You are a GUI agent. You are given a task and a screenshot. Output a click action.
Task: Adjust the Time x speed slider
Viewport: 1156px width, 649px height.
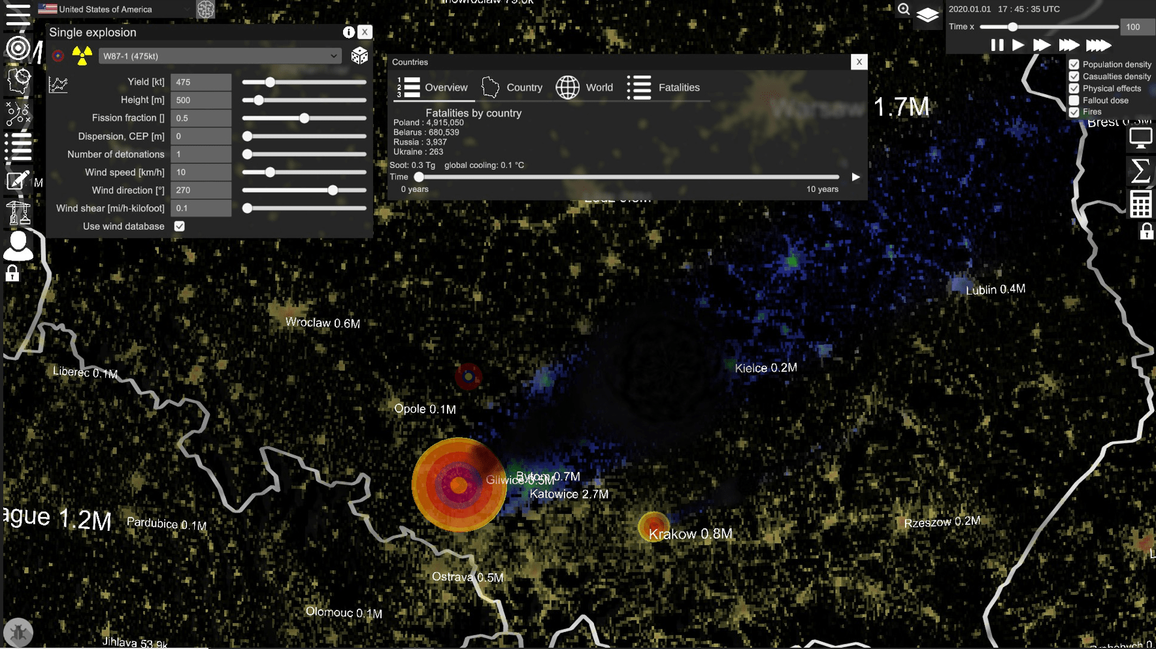pos(1012,27)
